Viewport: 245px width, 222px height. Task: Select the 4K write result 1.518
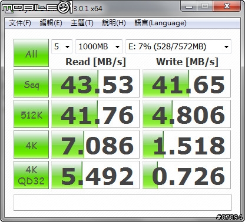[x=187, y=144]
